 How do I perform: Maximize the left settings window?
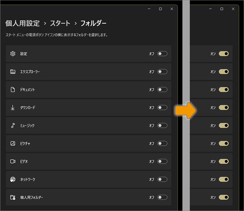coord(160,9)
